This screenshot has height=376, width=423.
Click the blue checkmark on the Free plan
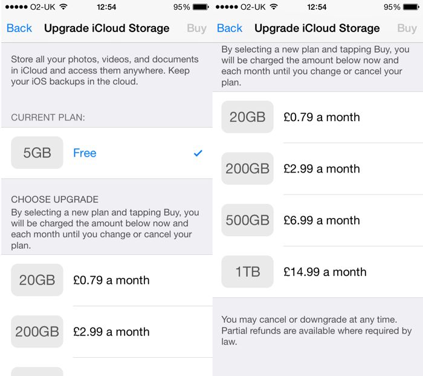[x=198, y=153]
